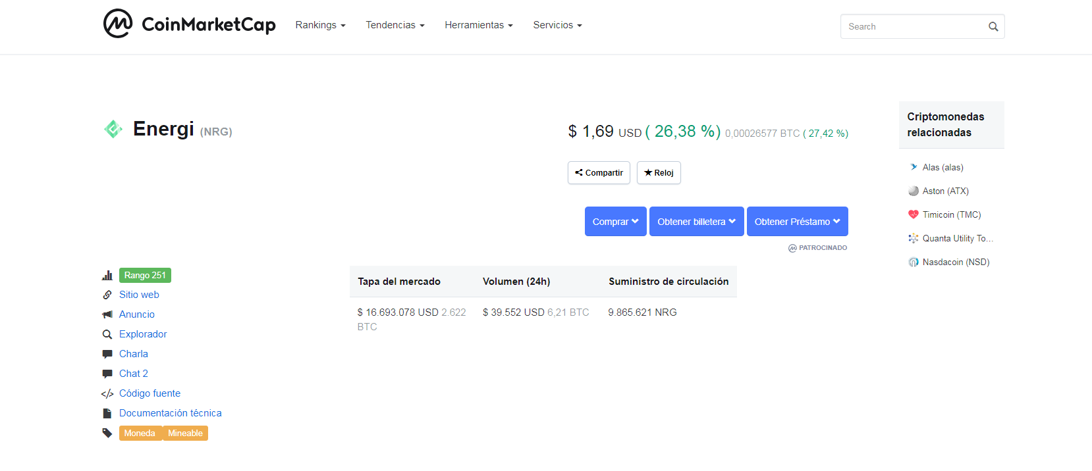Open the Código fuente link
1092x471 pixels.
pos(150,393)
